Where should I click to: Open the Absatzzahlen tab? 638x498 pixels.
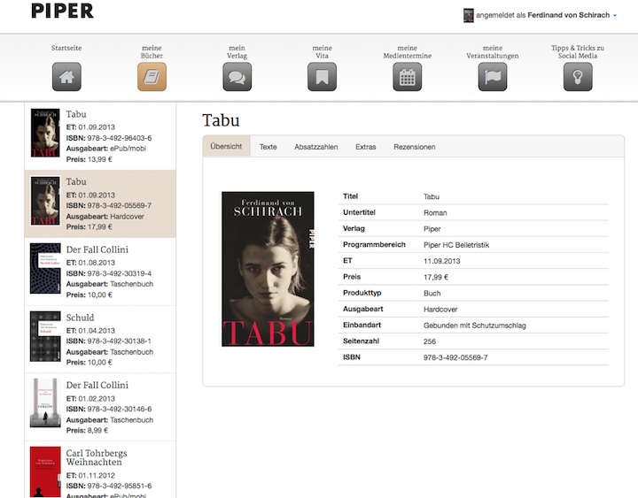[315, 147]
